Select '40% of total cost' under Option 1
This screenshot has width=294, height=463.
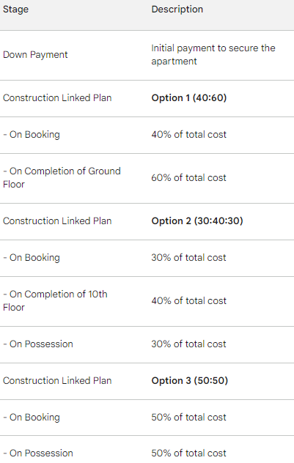pyautogui.click(x=189, y=135)
